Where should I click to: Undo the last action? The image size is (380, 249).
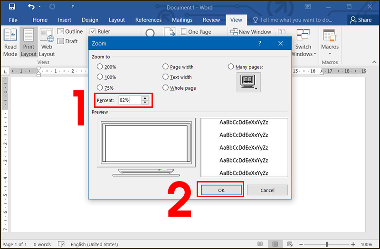click(31, 7)
